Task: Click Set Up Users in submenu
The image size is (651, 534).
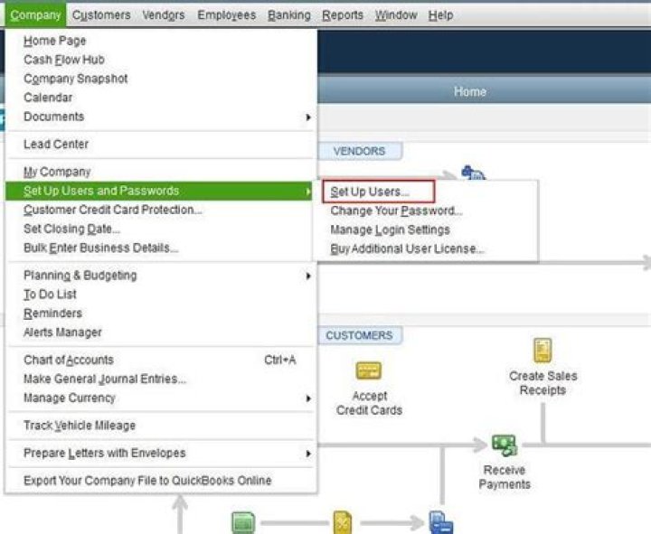Action: coord(379,192)
